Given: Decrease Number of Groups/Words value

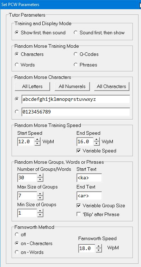Looking at the screenshot, I should 40,180.
